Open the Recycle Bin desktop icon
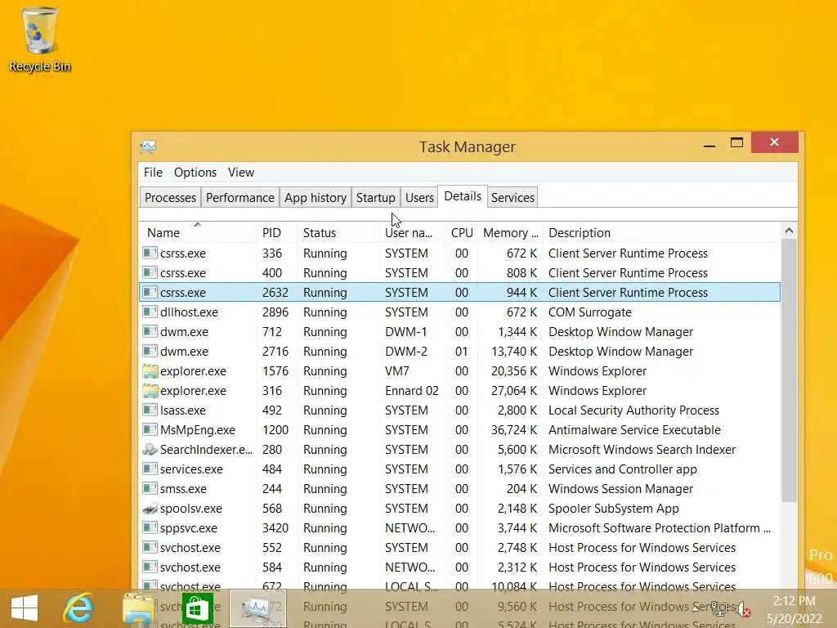This screenshot has width=837, height=628. pyautogui.click(x=39, y=39)
